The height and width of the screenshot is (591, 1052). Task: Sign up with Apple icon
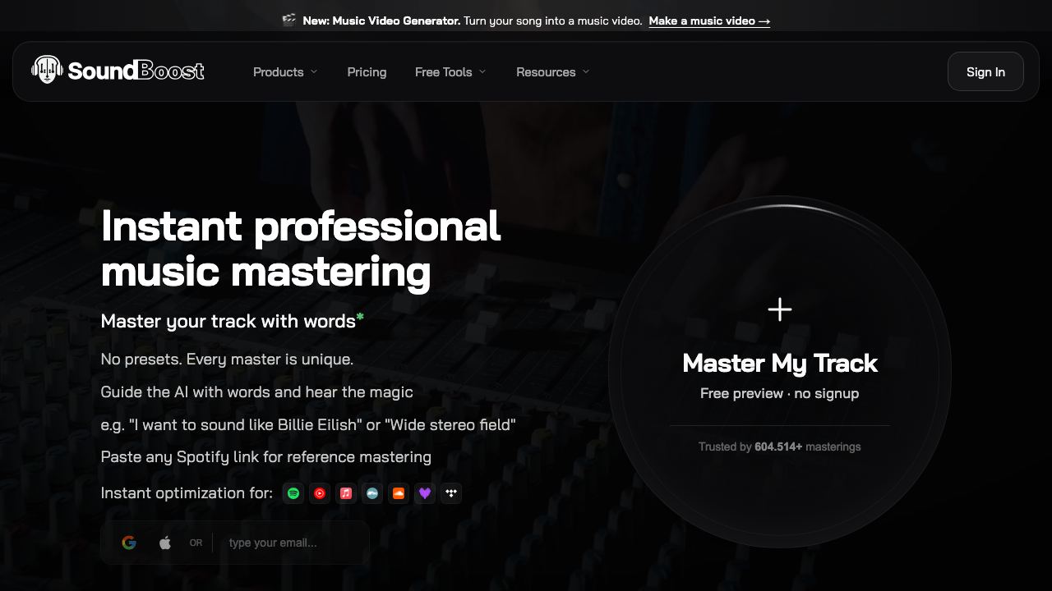165,543
